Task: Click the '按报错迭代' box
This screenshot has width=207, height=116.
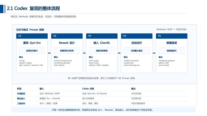Action: pos(172,51)
